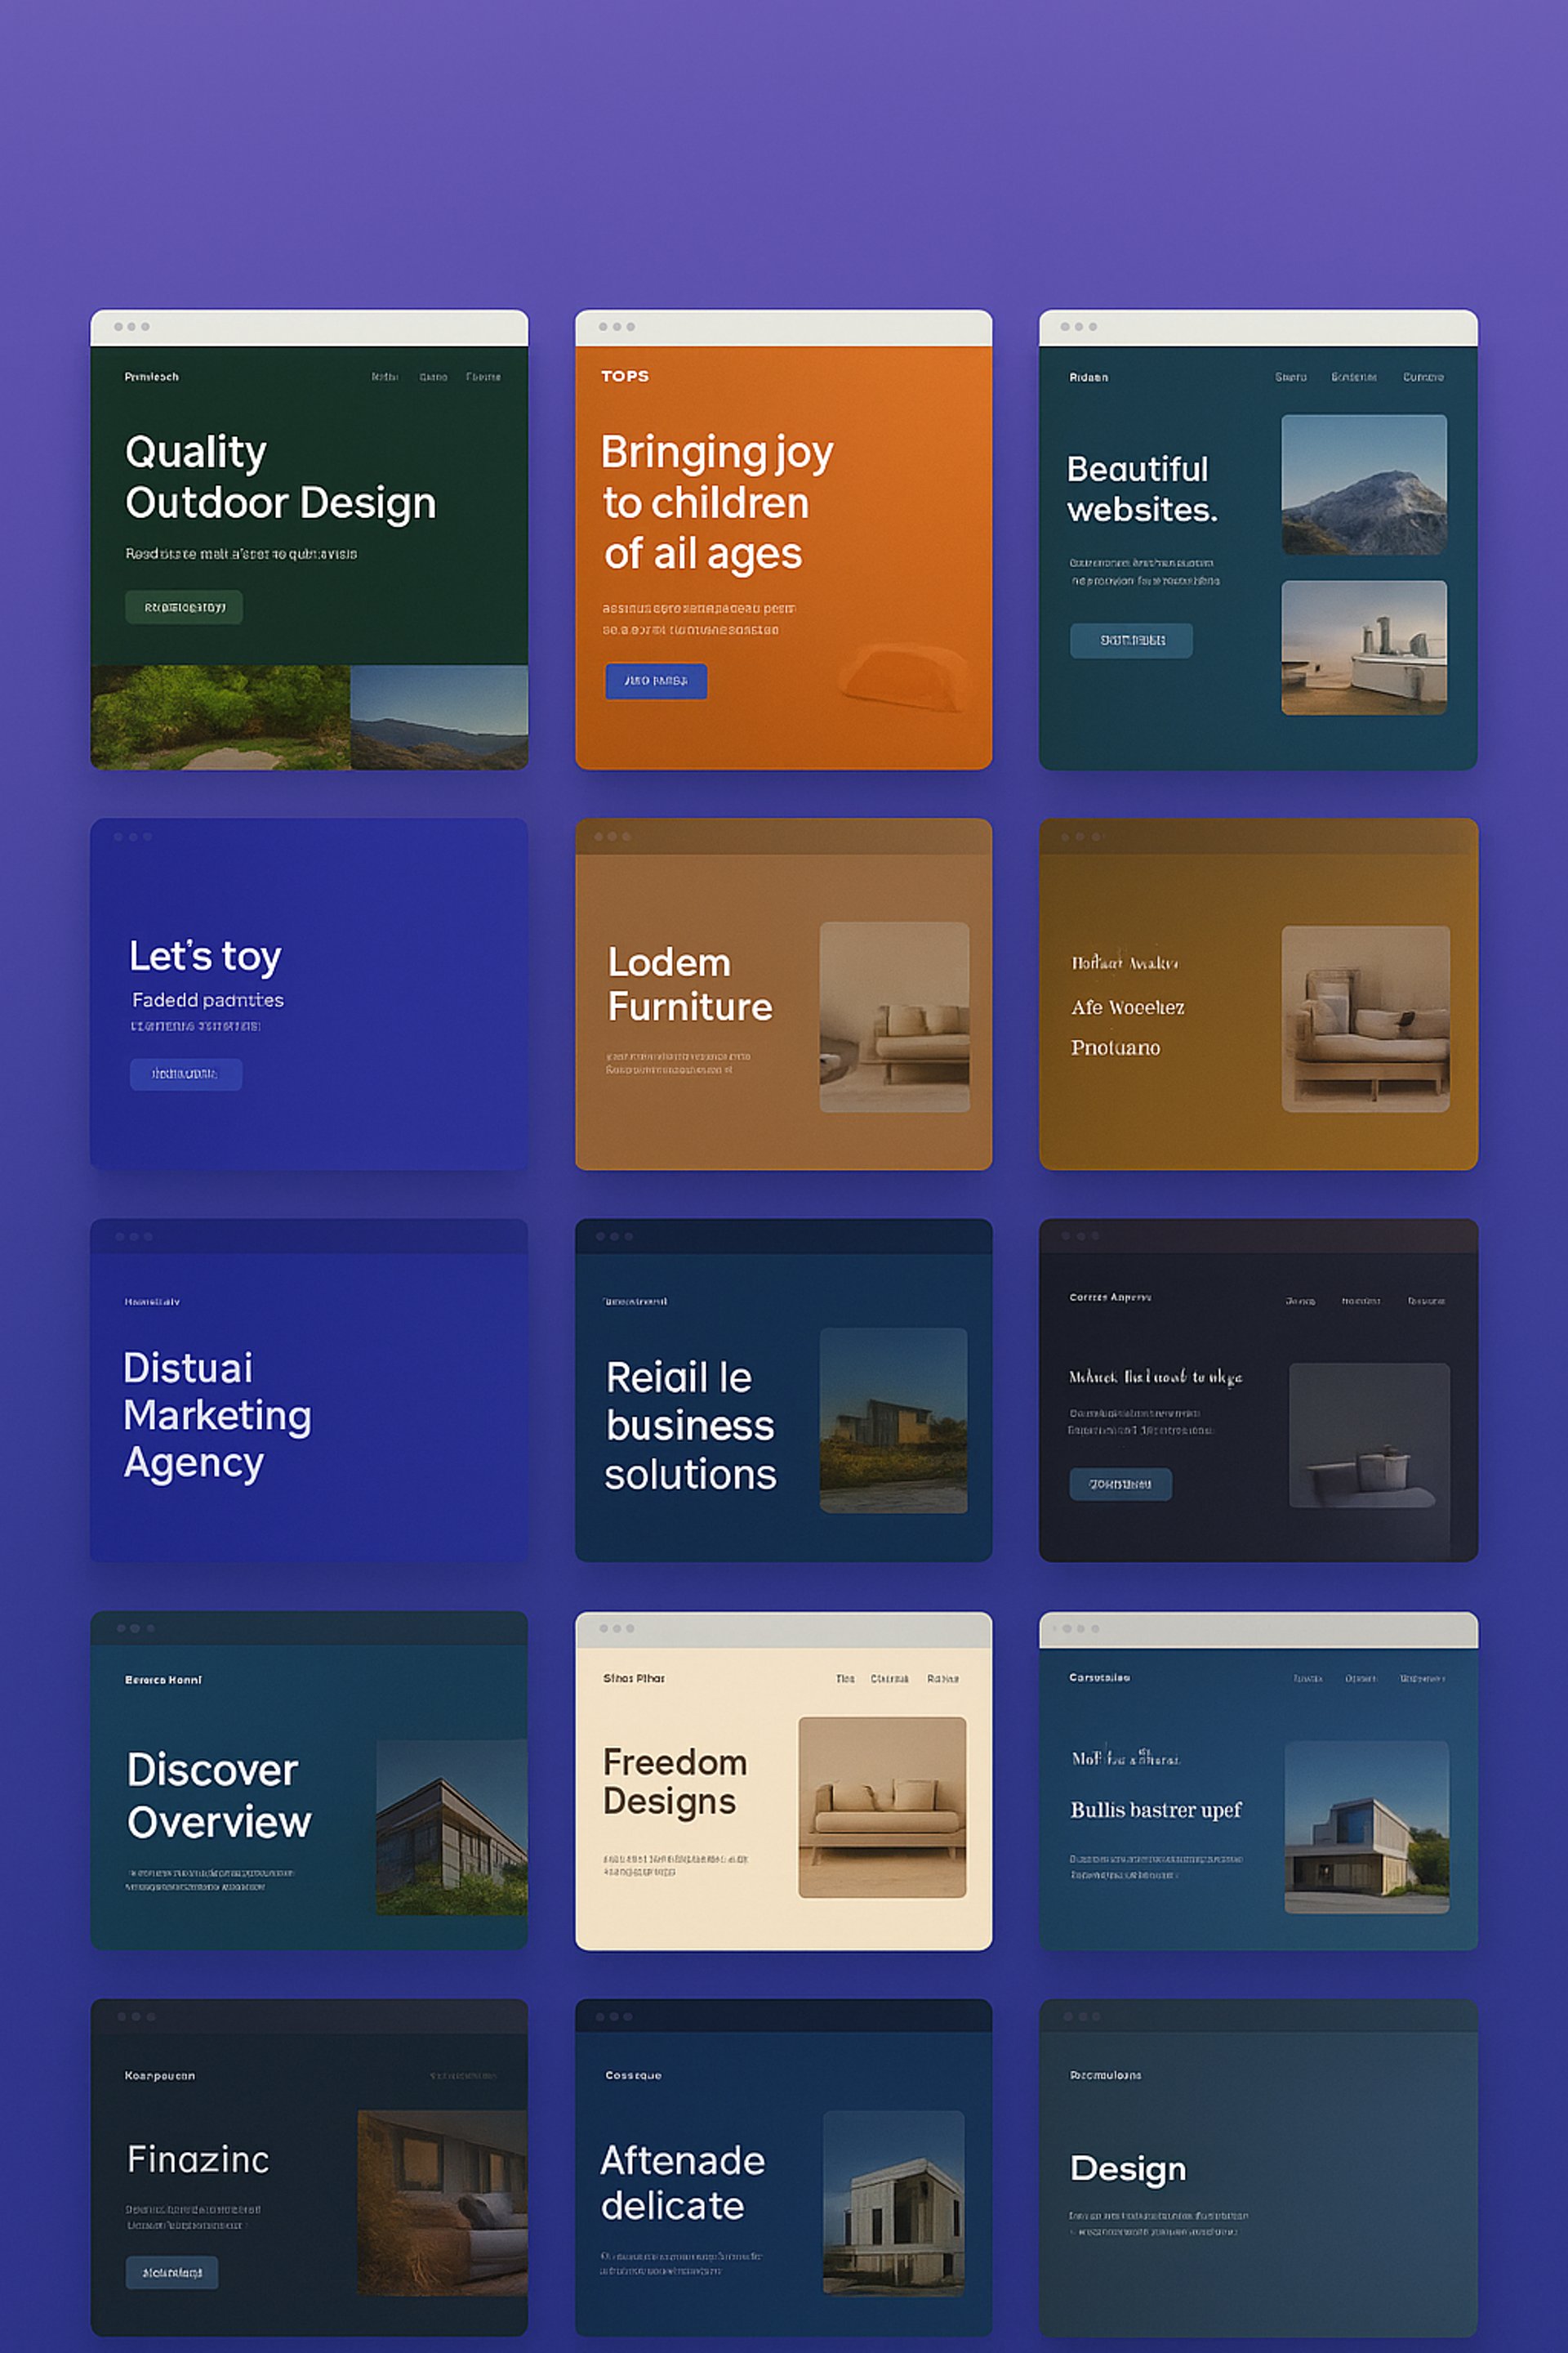Image resolution: width=1568 pixels, height=2353 pixels.
Task: Click the button in the Let's toy card
Action: click(x=185, y=1074)
